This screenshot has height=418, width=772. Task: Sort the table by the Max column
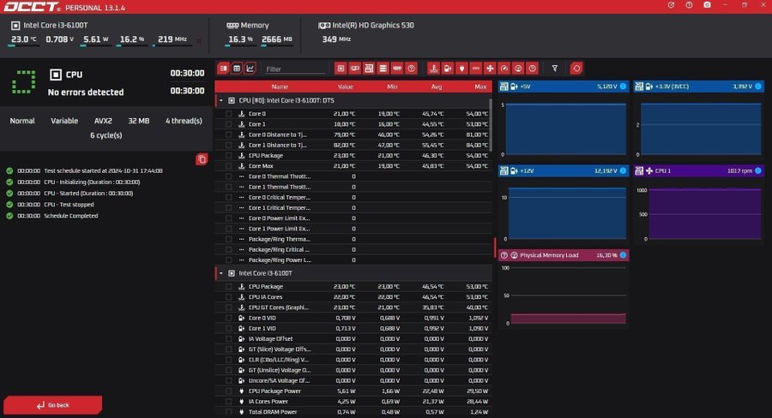(480, 87)
